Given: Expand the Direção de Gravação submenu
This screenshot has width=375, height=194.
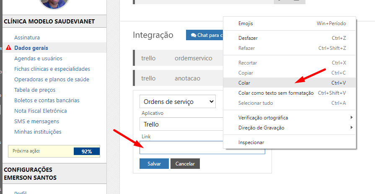Looking at the screenshot, I should tap(290, 127).
